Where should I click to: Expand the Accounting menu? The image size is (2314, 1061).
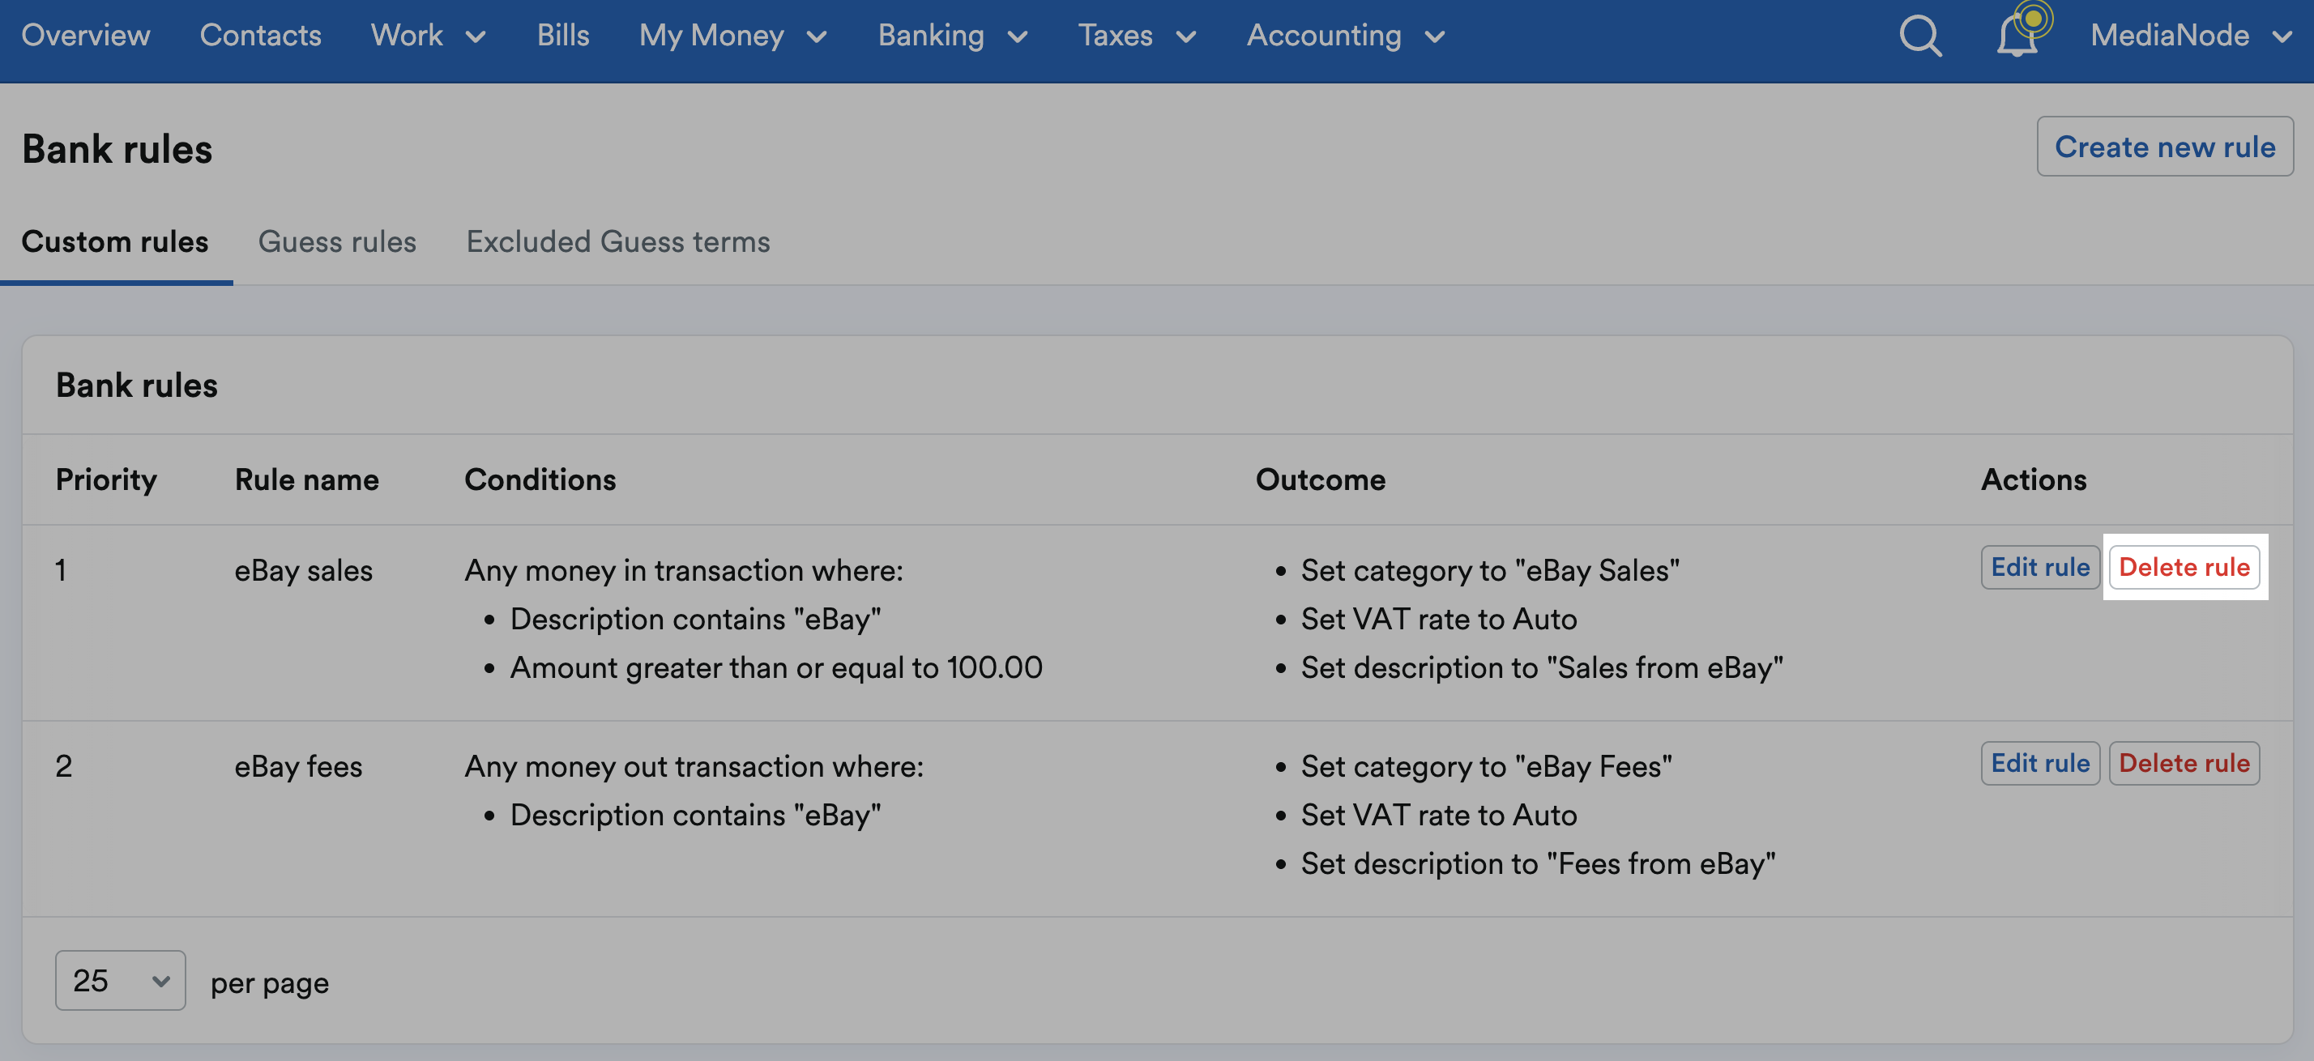tap(1346, 35)
